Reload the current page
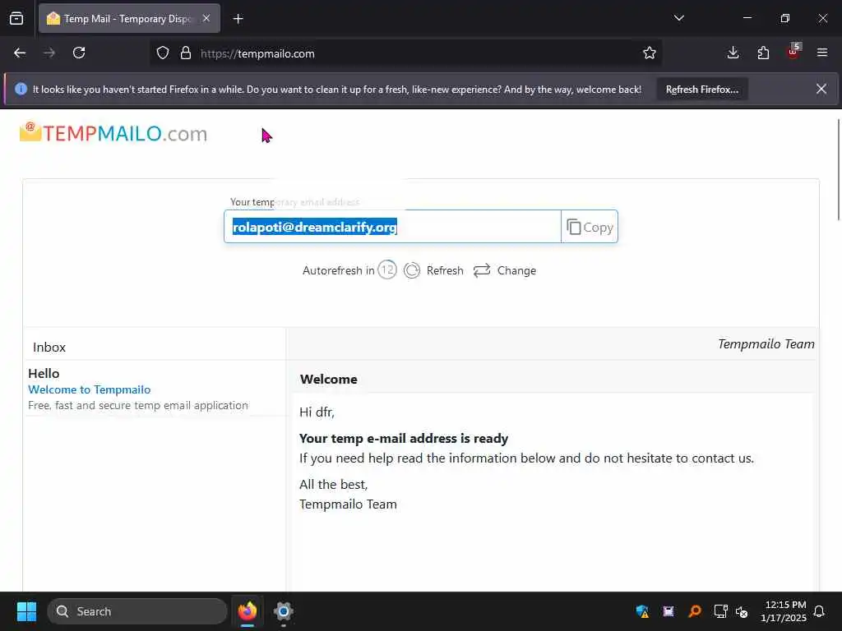Image resolution: width=842 pixels, height=631 pixels. [x=79, y=53]
